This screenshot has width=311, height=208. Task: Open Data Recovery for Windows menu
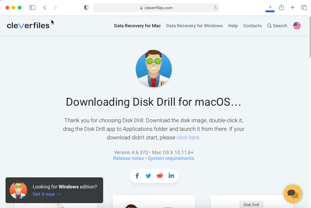(x=194, y=26)
